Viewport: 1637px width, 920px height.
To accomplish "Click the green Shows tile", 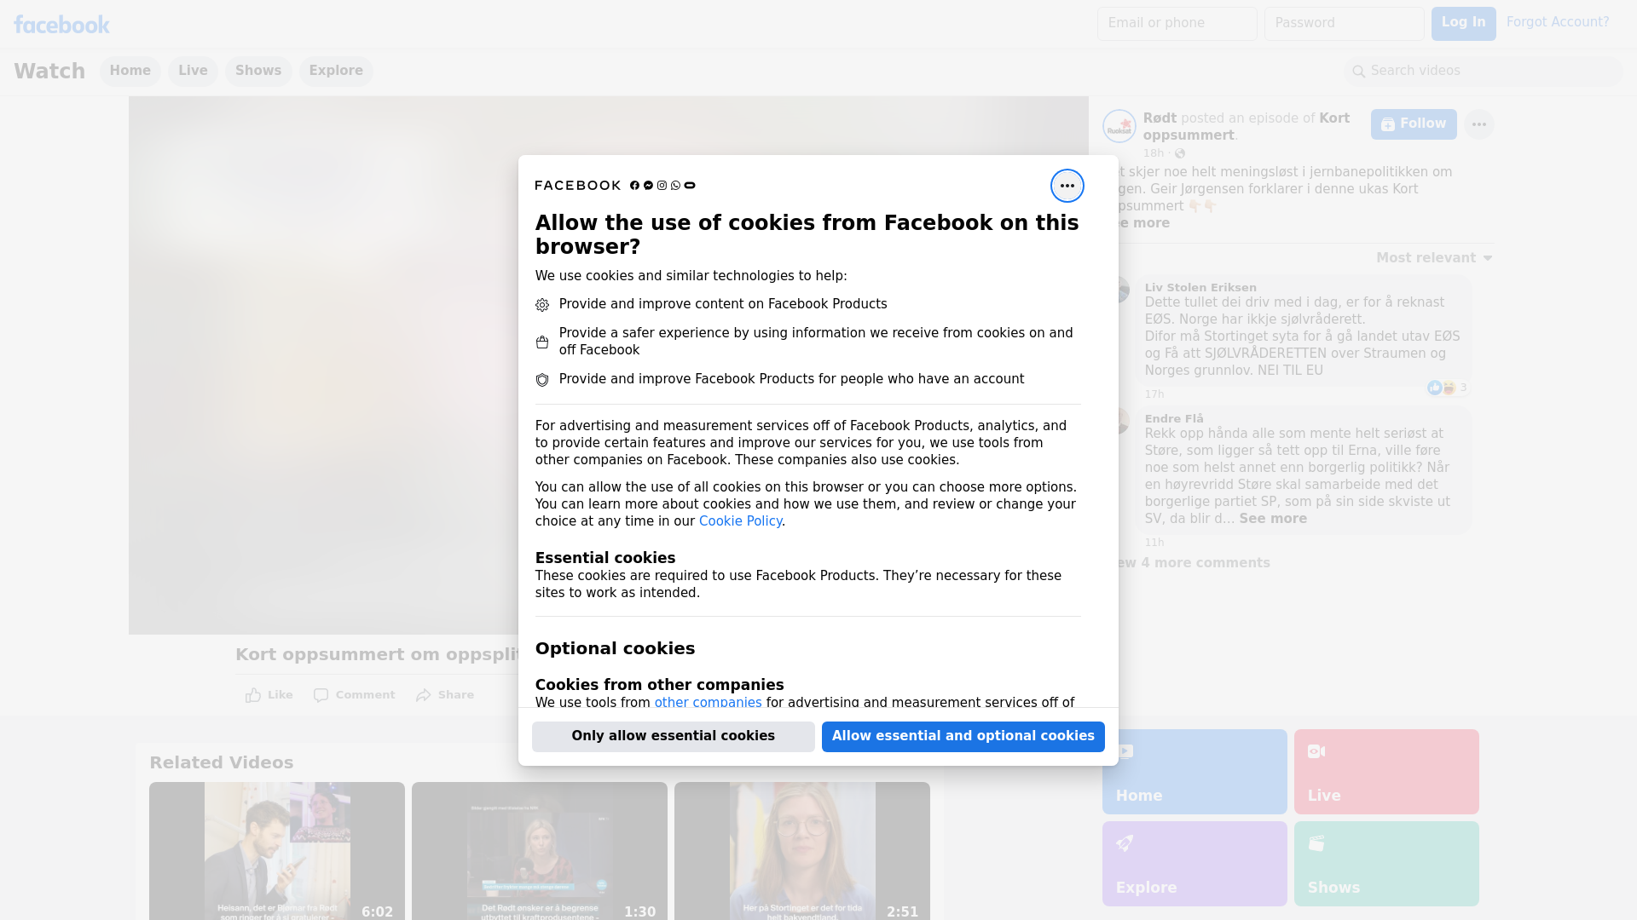I will click(1386, 864).
